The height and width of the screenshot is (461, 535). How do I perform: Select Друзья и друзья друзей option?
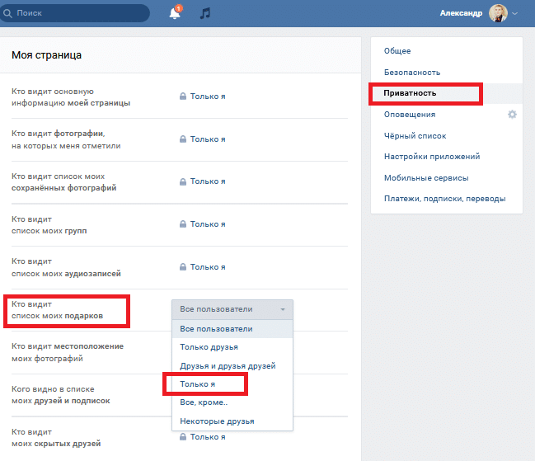[x=228, y=365]
